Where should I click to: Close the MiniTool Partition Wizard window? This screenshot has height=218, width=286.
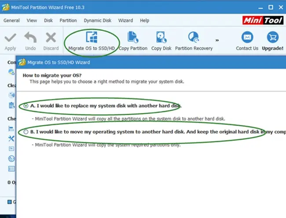click(281, 7)
